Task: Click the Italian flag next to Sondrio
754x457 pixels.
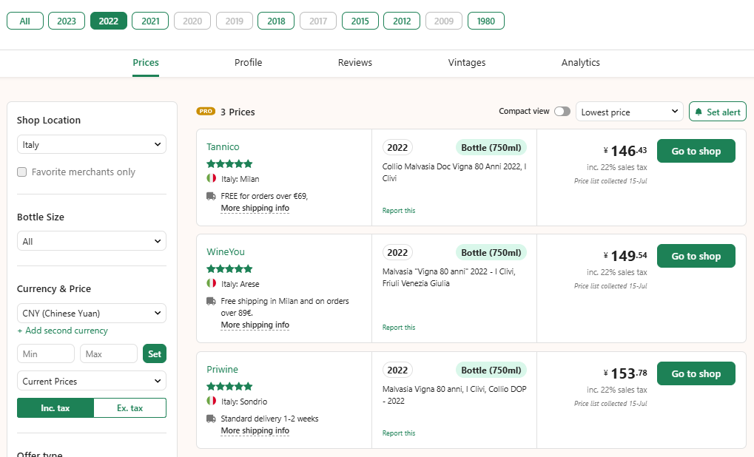Action: (211, 401)
